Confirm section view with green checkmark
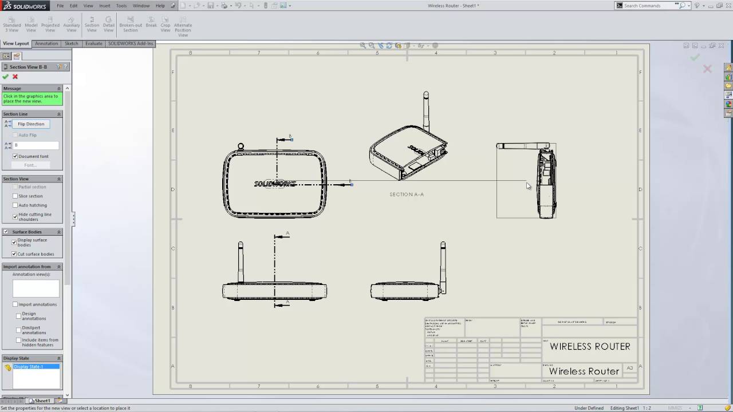This screenshot has height=412, width=733. [x=6, y=77]
